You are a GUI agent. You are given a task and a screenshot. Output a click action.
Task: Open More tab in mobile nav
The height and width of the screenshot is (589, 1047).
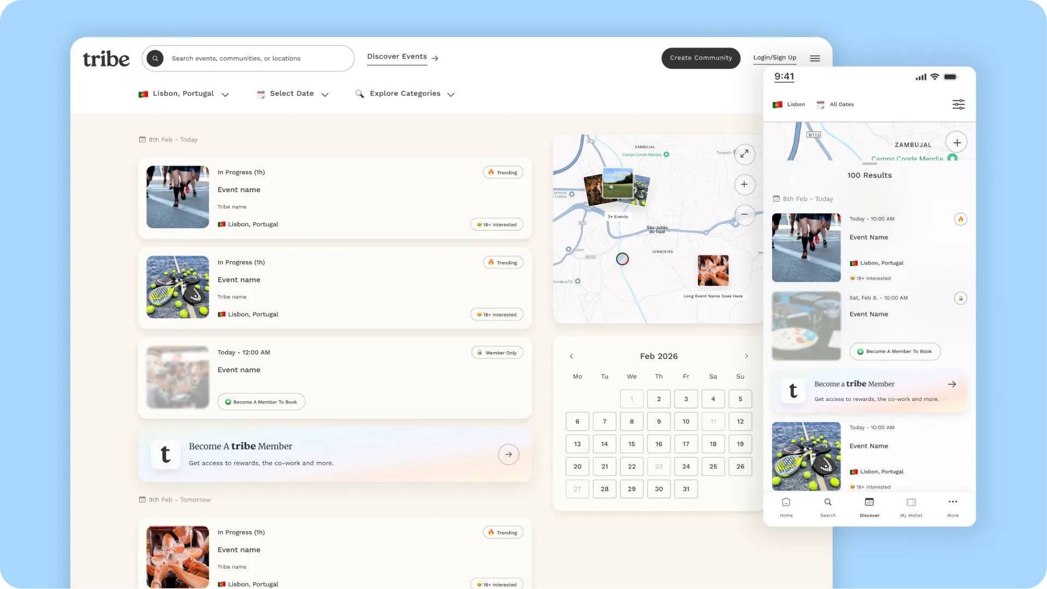(953, 507)
